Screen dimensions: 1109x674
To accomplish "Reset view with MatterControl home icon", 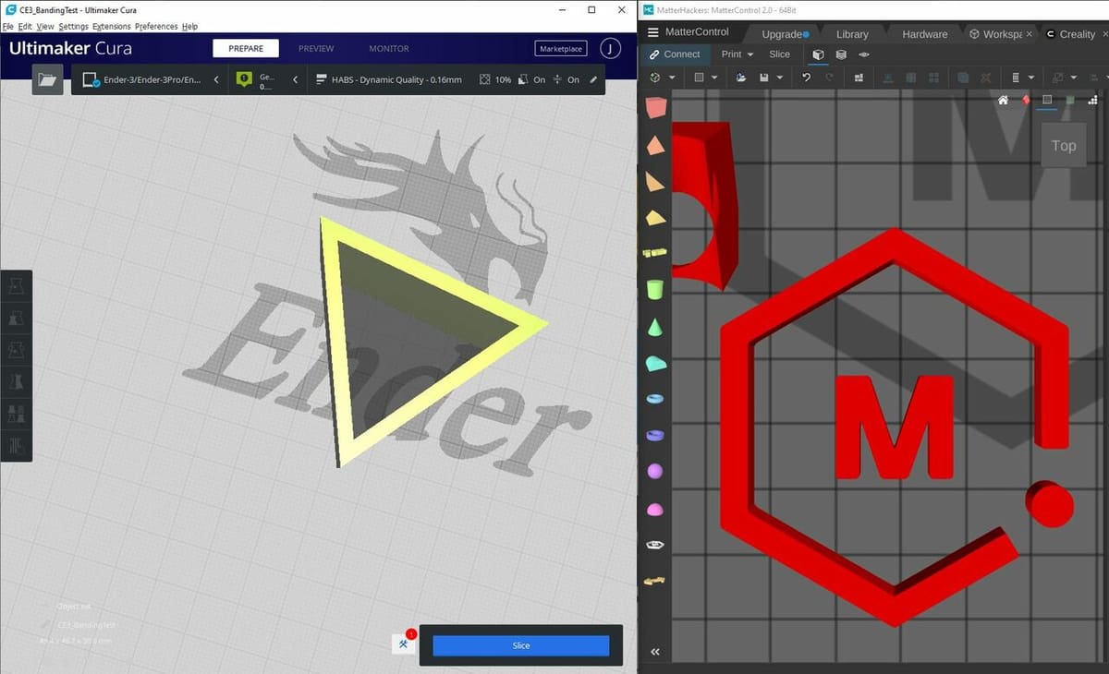I will tap(1003, 100).
